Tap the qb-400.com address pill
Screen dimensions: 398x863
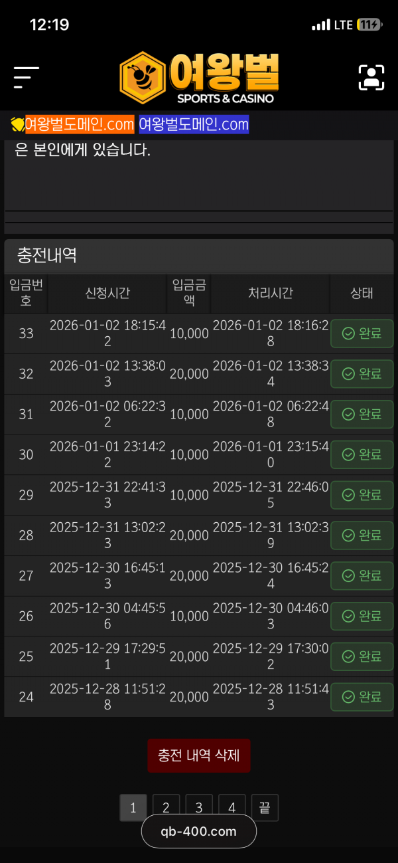click(199, 831)
